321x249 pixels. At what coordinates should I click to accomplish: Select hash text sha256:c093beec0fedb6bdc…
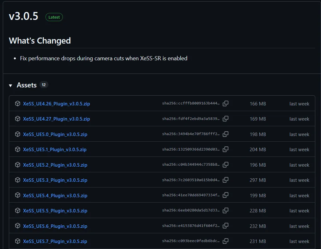click(x=191, y=241)
